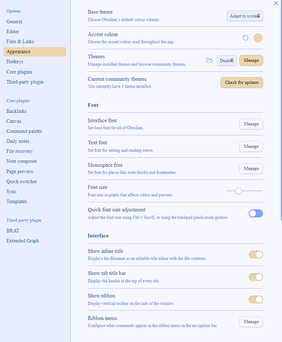Image resolution: width=282 pixels, height=342 pixels.
Task: Expand the Themes selection dropdown
Action: tap(227, 60)
